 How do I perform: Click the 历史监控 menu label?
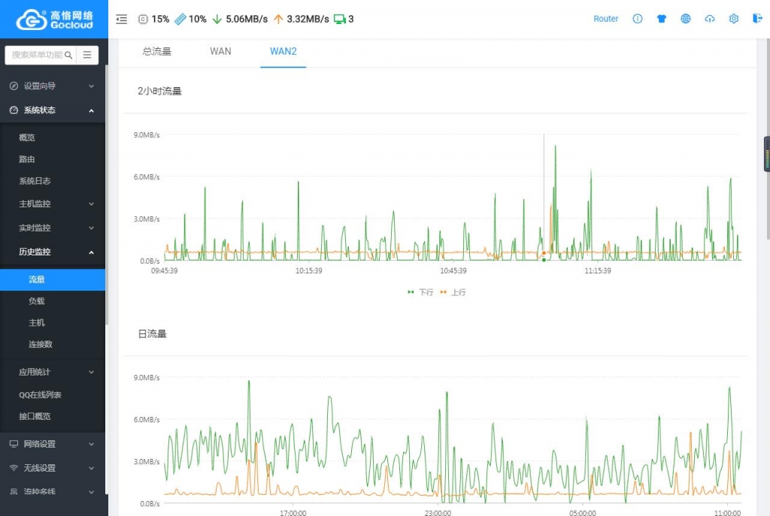[x=35, y=252]
